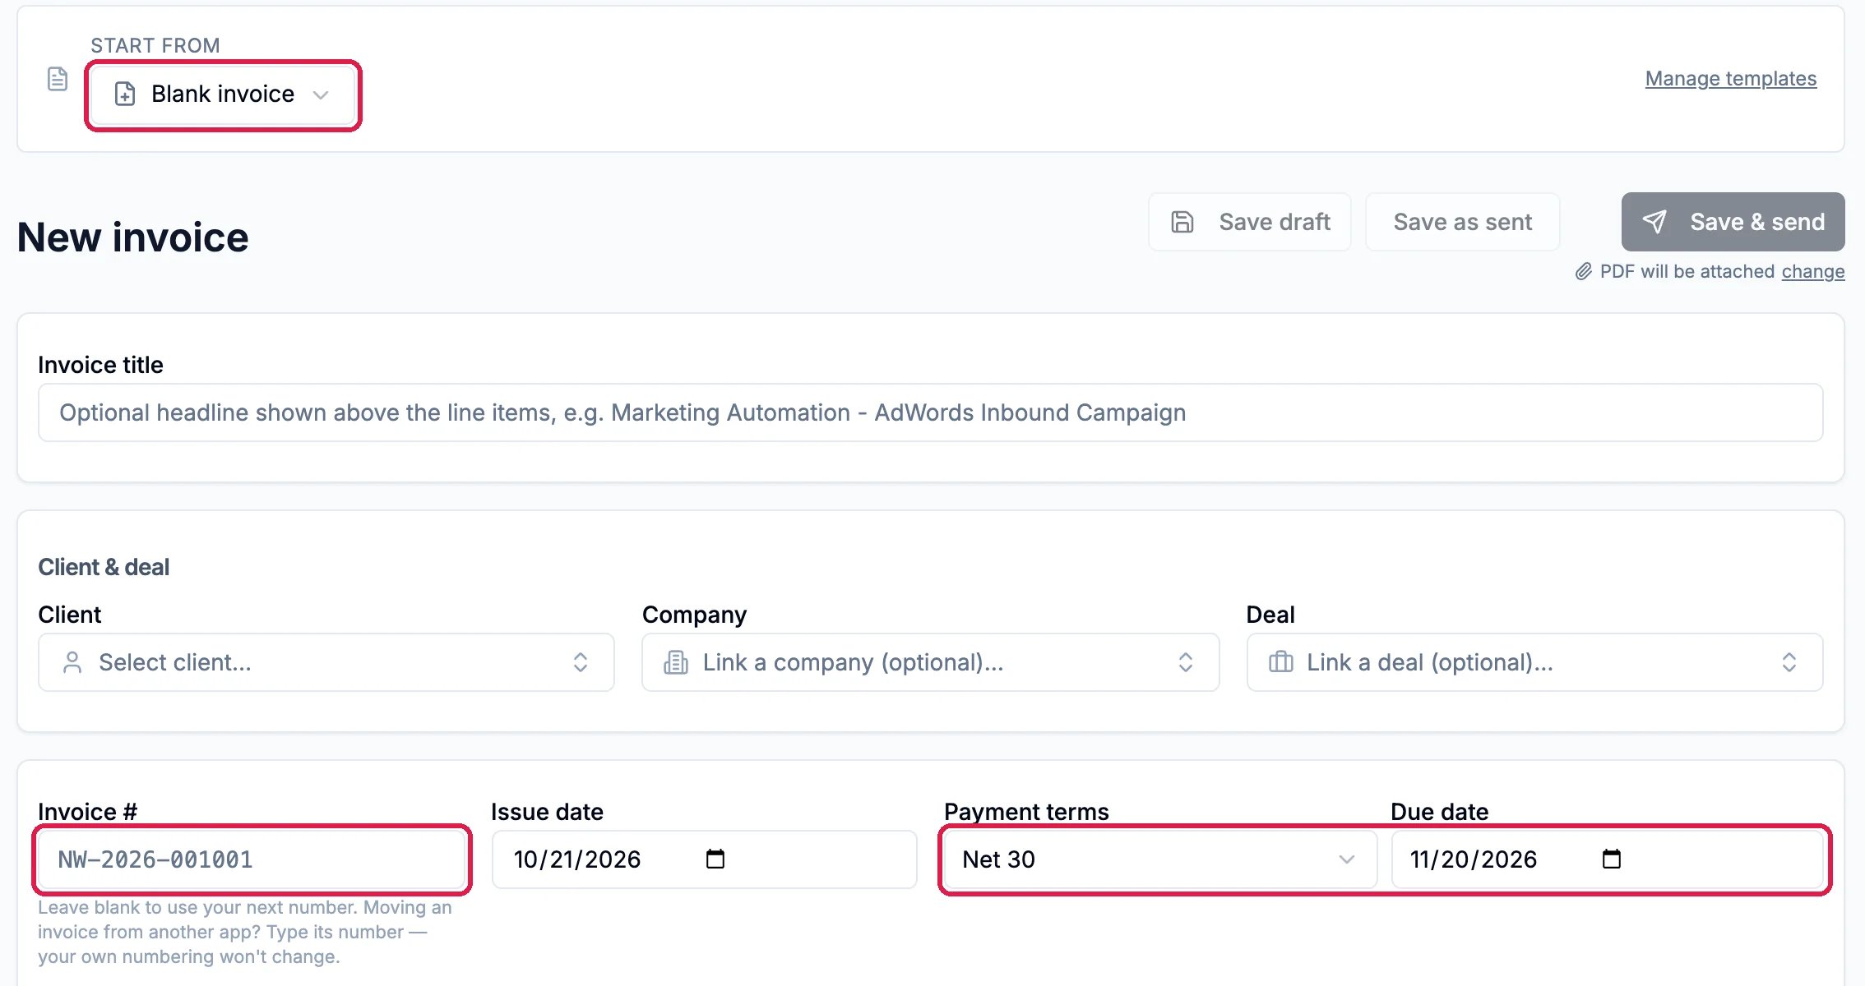Click the briefcase icon in Deal field
Viewport: 1865px width, 986px height.
[x=1281, y=662]
